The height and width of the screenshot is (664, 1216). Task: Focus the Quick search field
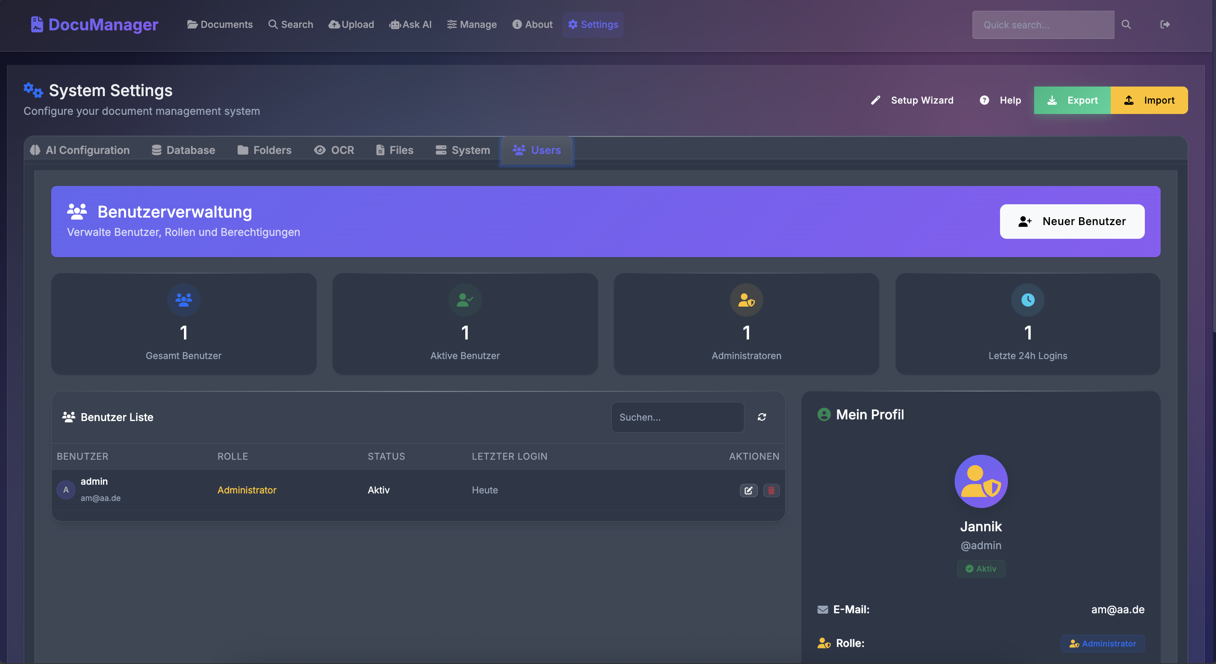[1043, 25]
